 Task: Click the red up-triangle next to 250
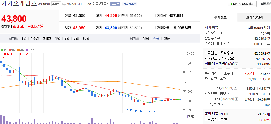(x=14, y=27)
